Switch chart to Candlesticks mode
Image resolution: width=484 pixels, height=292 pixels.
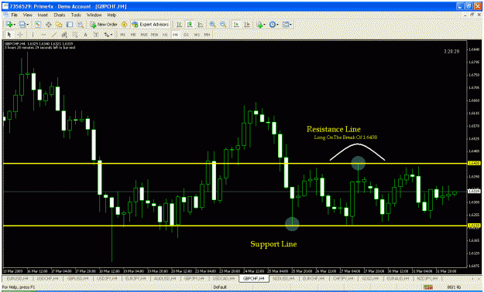[190, 25]
